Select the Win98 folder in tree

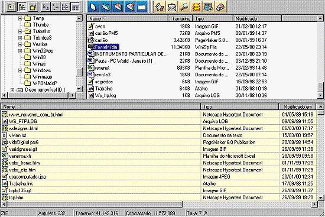coord(39,57)
